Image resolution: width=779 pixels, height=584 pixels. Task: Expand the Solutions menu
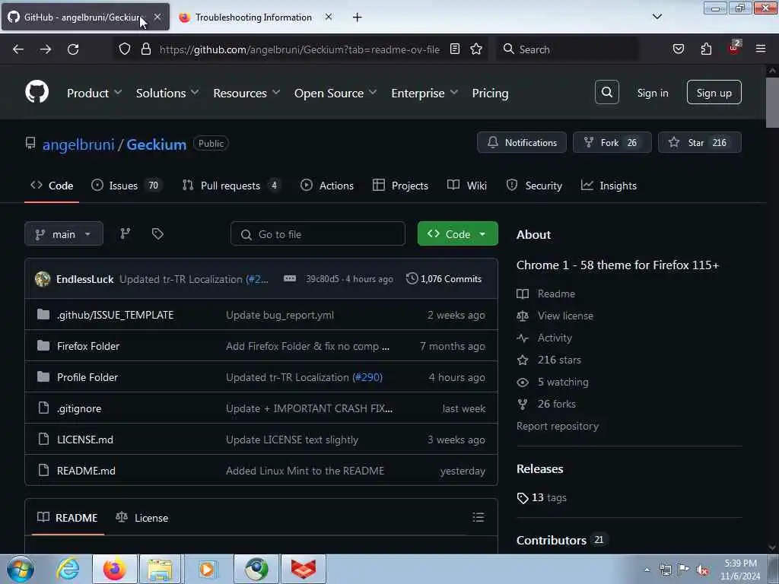click(167, 93)
